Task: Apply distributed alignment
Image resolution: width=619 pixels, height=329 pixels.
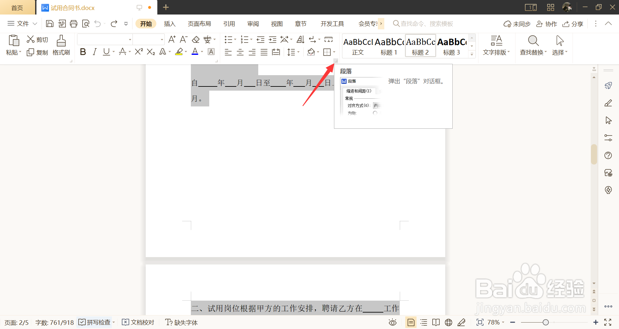Action: pyautogui.click(x=276, y=52)
